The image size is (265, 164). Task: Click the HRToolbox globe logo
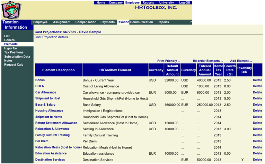coord(11,10)
